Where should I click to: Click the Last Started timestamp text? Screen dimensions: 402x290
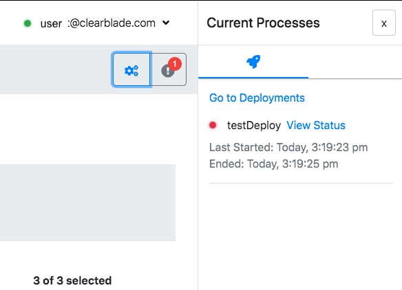[x=288, y=148]
